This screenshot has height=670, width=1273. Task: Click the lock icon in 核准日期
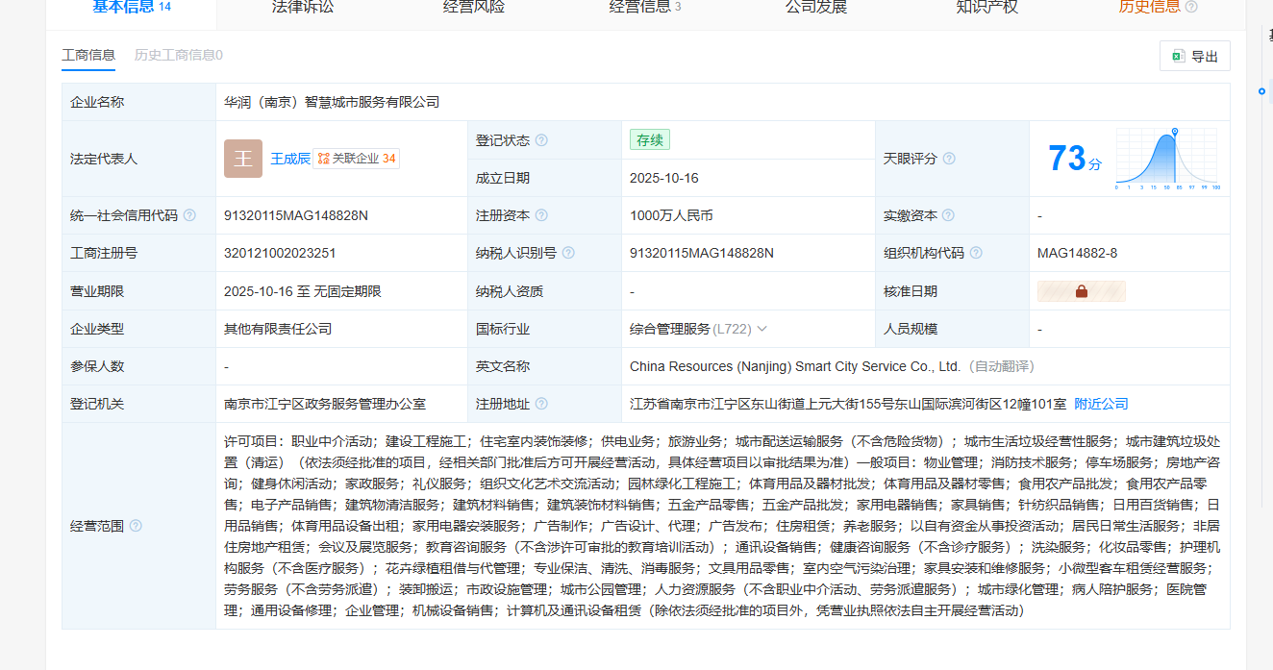(x=1081, y=291)
